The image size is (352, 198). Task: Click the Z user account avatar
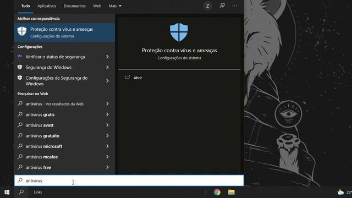[208, 6]
